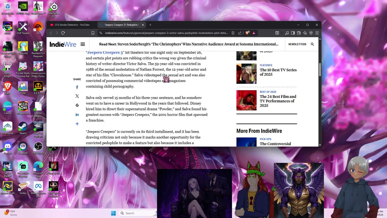Click the 10 Best TV Series thumbnail
387x218 pixels.
coord(246,74)
